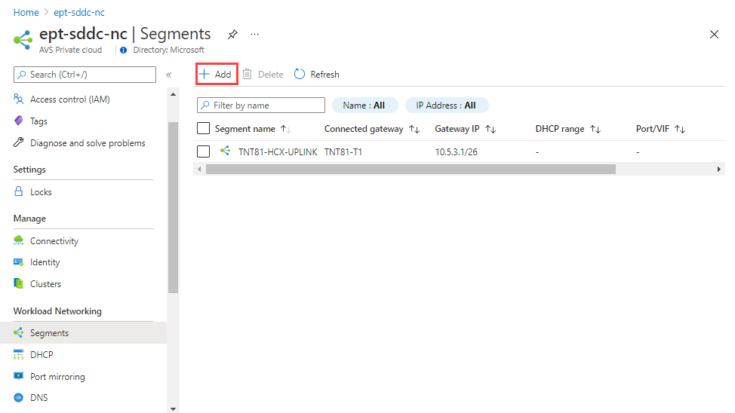Select all segments with header checkbox

click(x=204, y=128)
